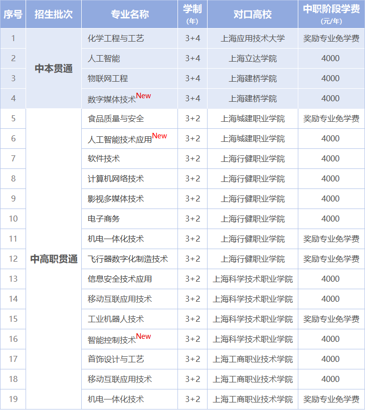Click 上海城建职业学院 in the 人工智能技术应用 row

[253, 138]
